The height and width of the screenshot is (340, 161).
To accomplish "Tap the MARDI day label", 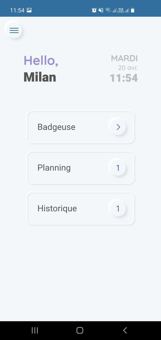I will click(124, 58).
